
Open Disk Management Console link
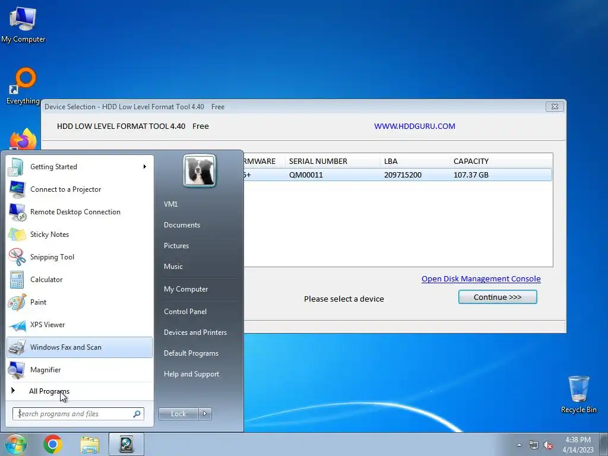tap(481, 279)
